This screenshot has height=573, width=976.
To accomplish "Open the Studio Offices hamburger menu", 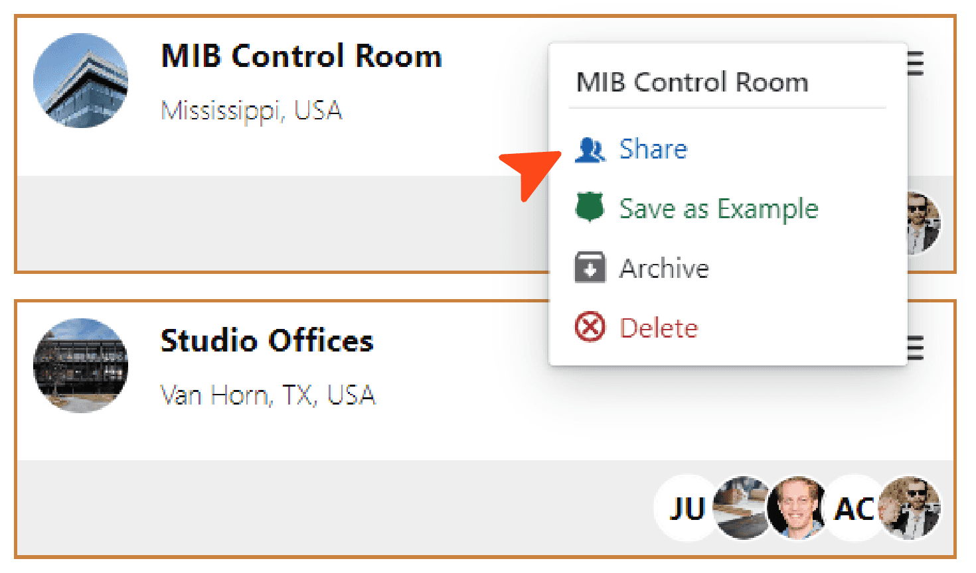I will [916, 348].
